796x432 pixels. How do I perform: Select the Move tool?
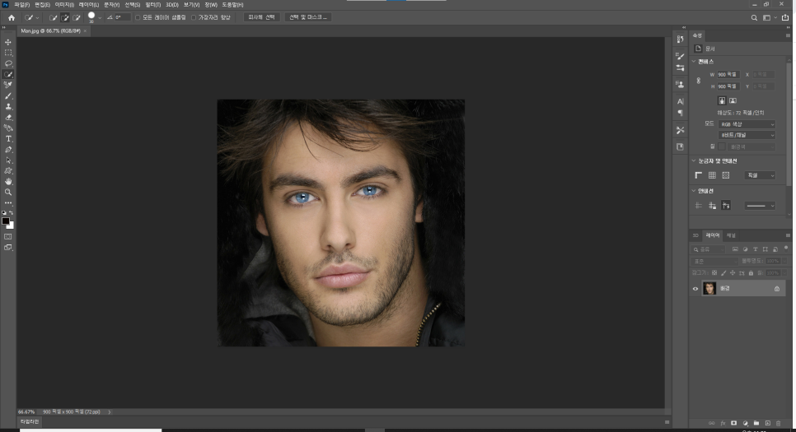[8, 42]
